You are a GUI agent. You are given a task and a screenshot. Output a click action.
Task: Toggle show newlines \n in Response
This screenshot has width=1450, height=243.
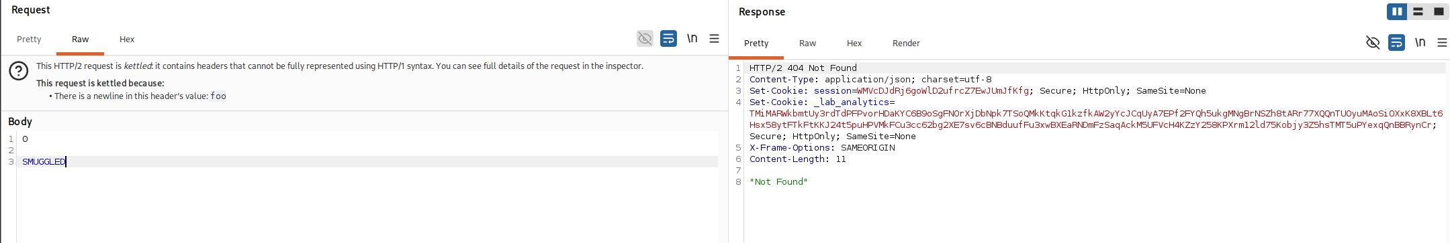point(1420,42)
